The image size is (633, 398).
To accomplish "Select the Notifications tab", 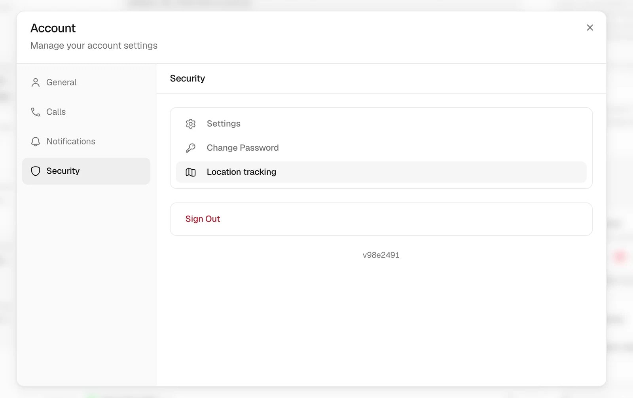I will pos(86,142).
